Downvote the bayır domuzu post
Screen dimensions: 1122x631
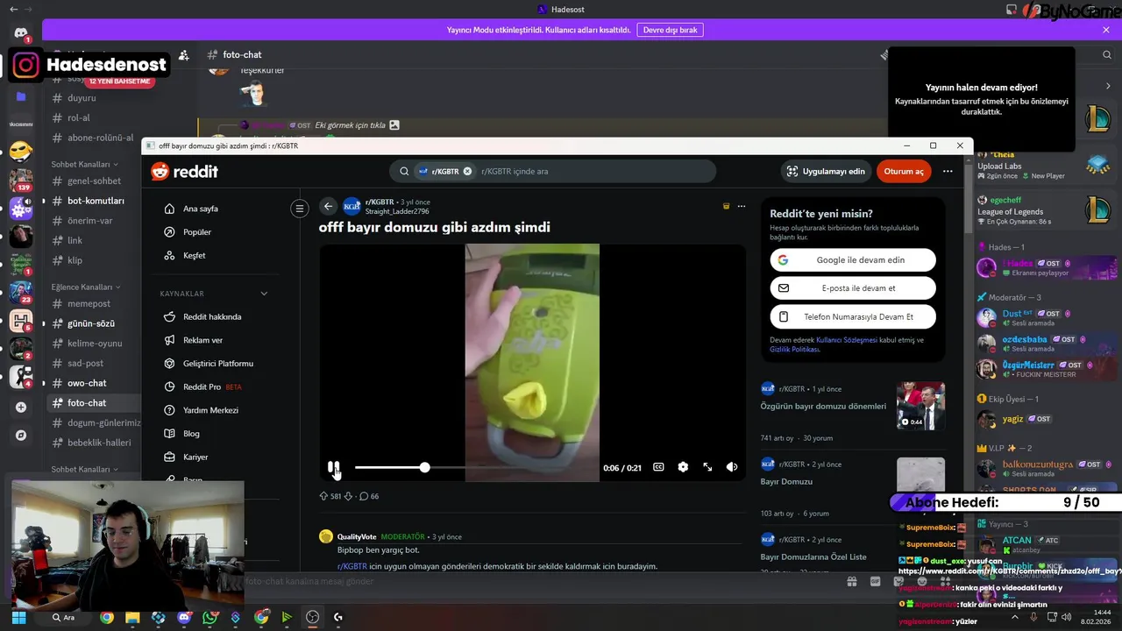[348, 496]
